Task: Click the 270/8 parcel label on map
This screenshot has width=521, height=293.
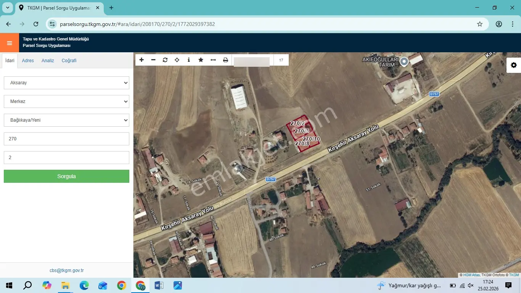Action: pos(302,144)
